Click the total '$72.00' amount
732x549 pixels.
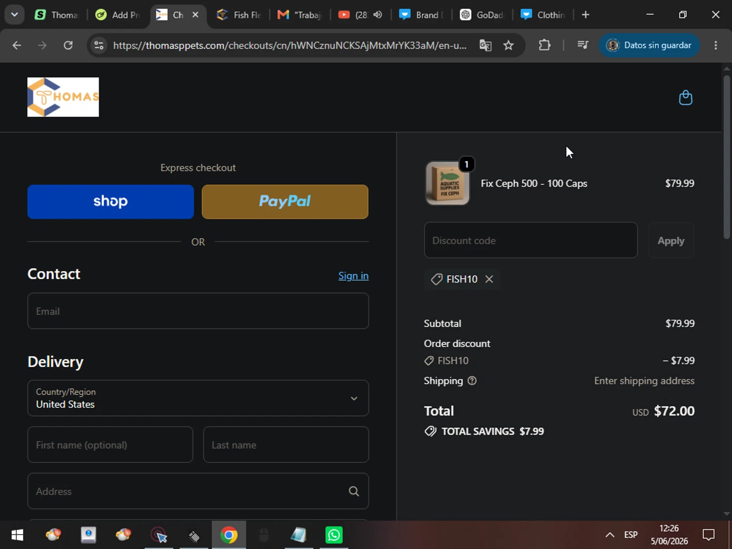coord(674,411)
